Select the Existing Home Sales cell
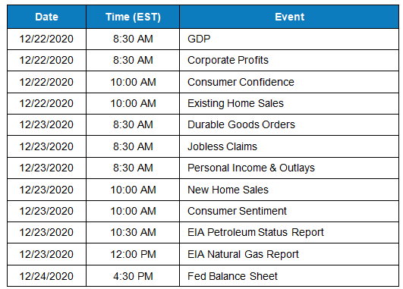This screenshot has height=289, width=403. pyautogui.click(x=289, y=103)
